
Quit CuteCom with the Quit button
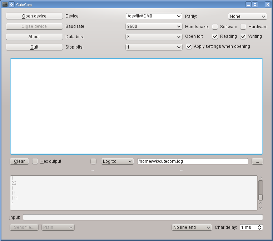coord(34,47)
